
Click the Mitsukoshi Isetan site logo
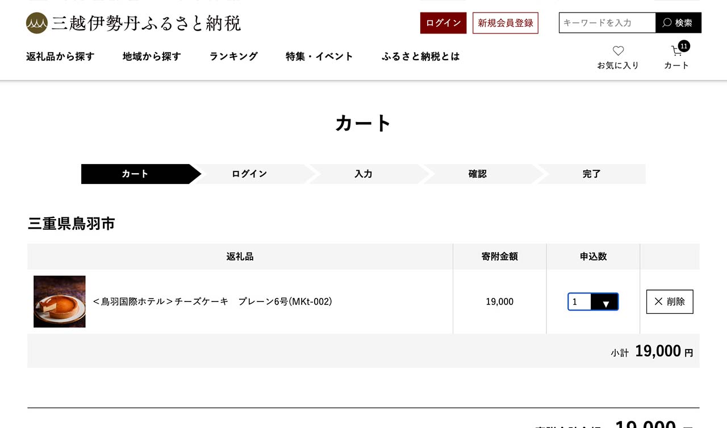tap(133, 23)
